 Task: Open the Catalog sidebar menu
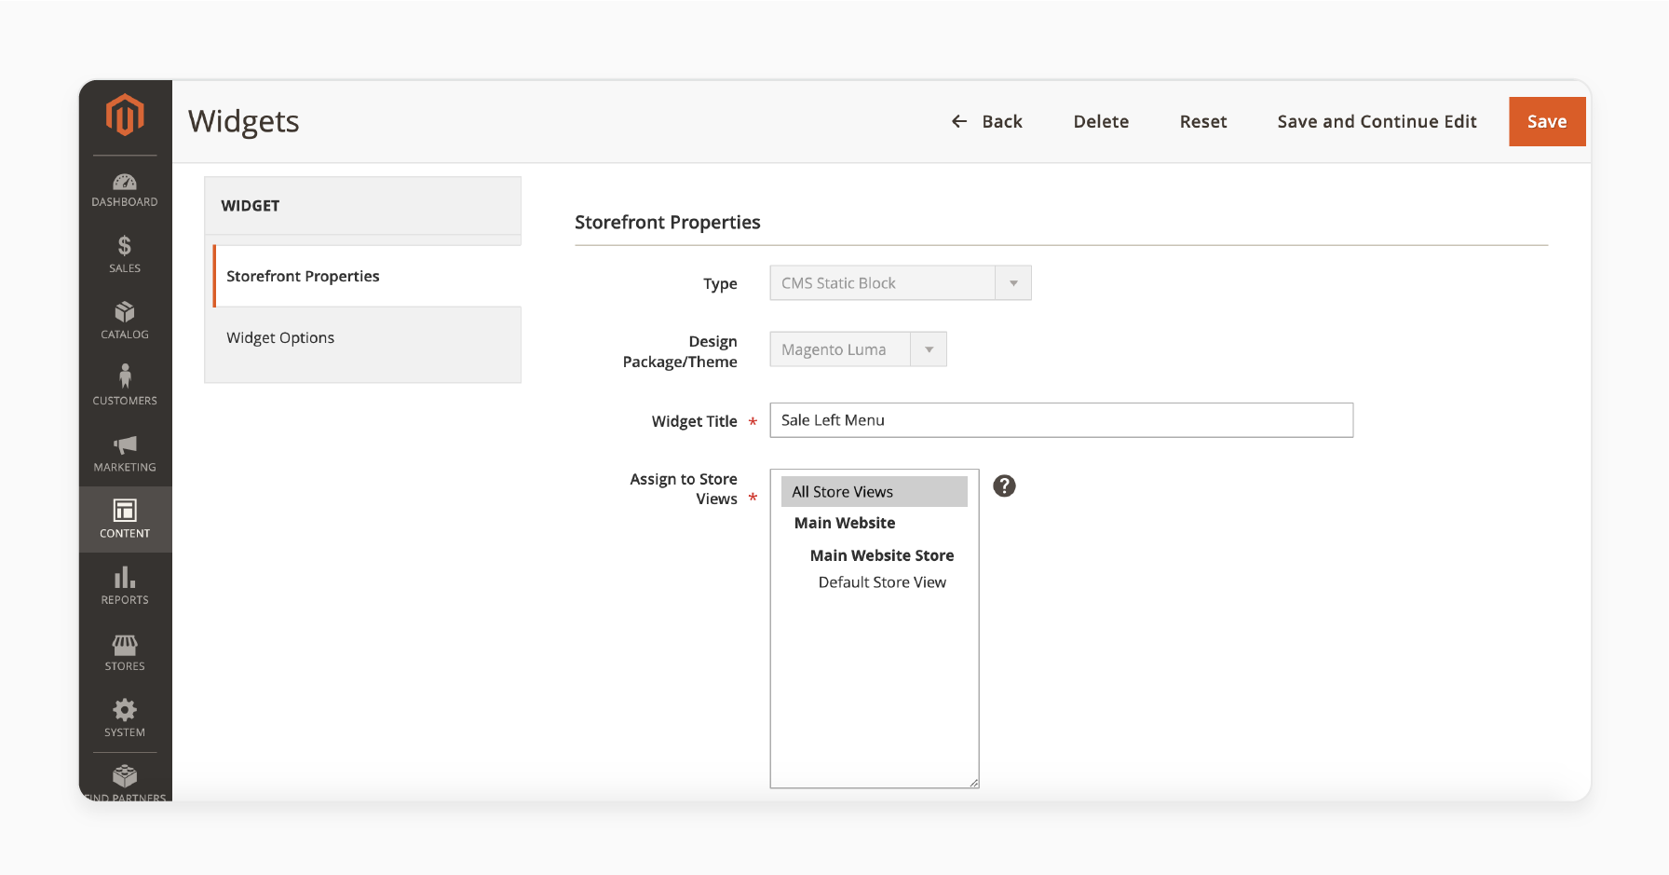pyautogui.click(x=125, y=321)
